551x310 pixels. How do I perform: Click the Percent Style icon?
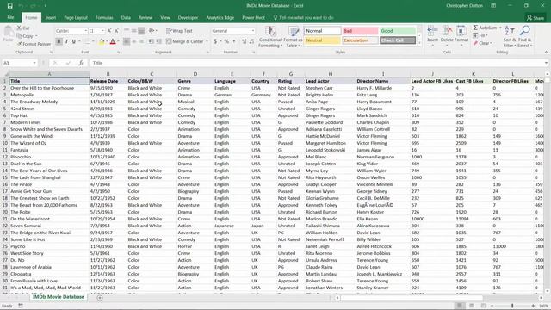pyautogui.click(x=226, y=41)
